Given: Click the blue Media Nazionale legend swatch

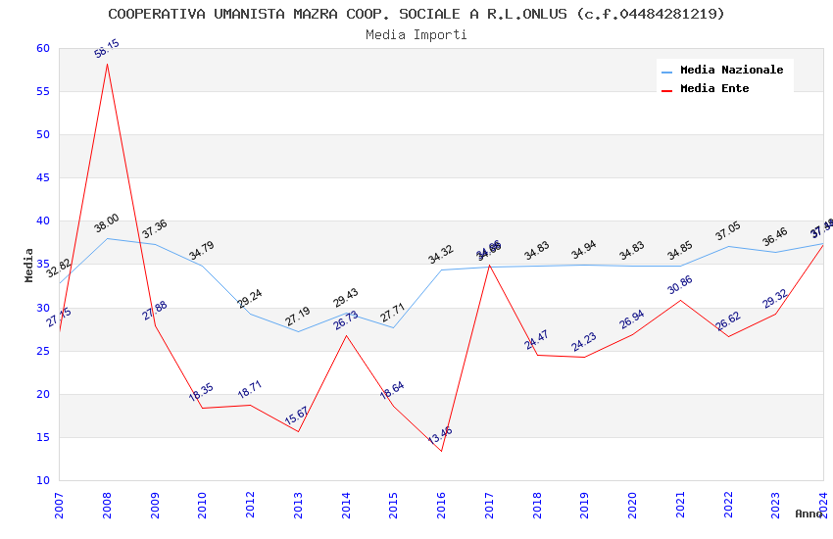Looking at the screenshot, I should tap(666, 72).
